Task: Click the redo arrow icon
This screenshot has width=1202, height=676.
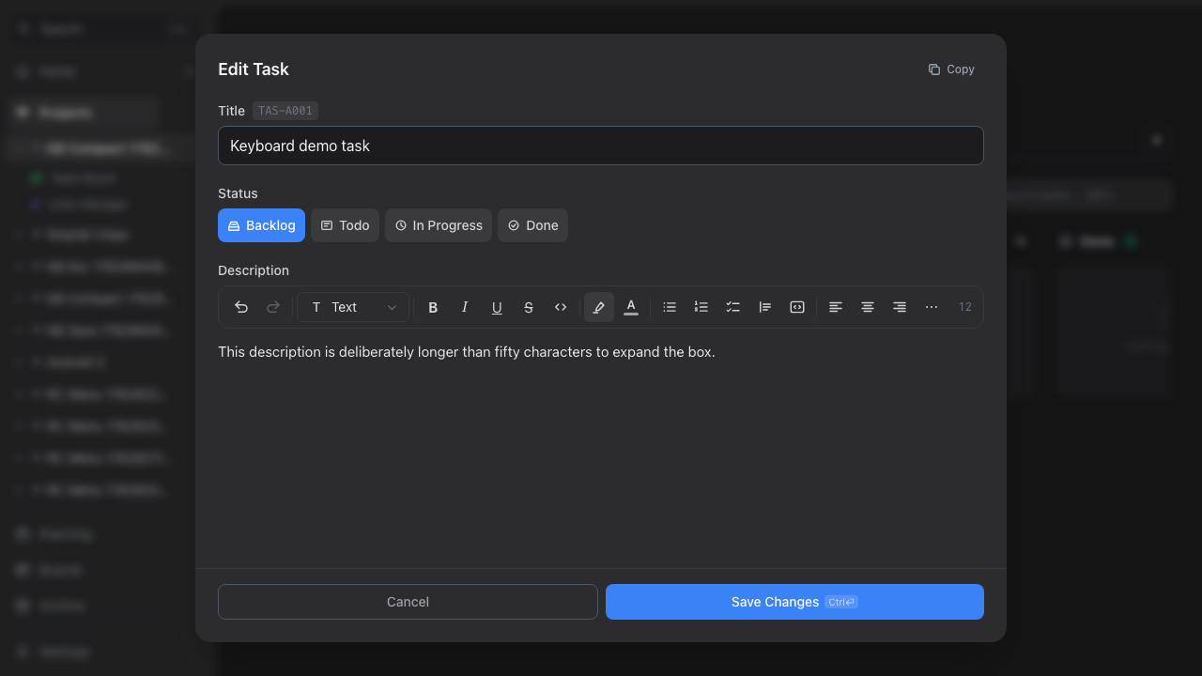Action: tap(273, 307)
